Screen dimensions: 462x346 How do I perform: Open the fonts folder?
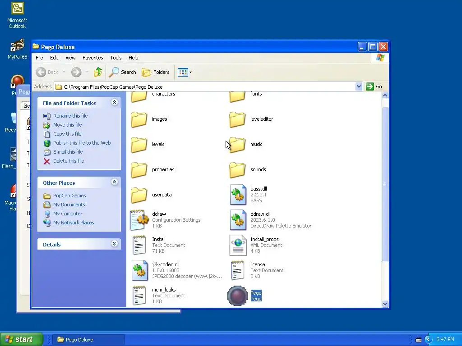pyautogui.click(x=245, y=96)
